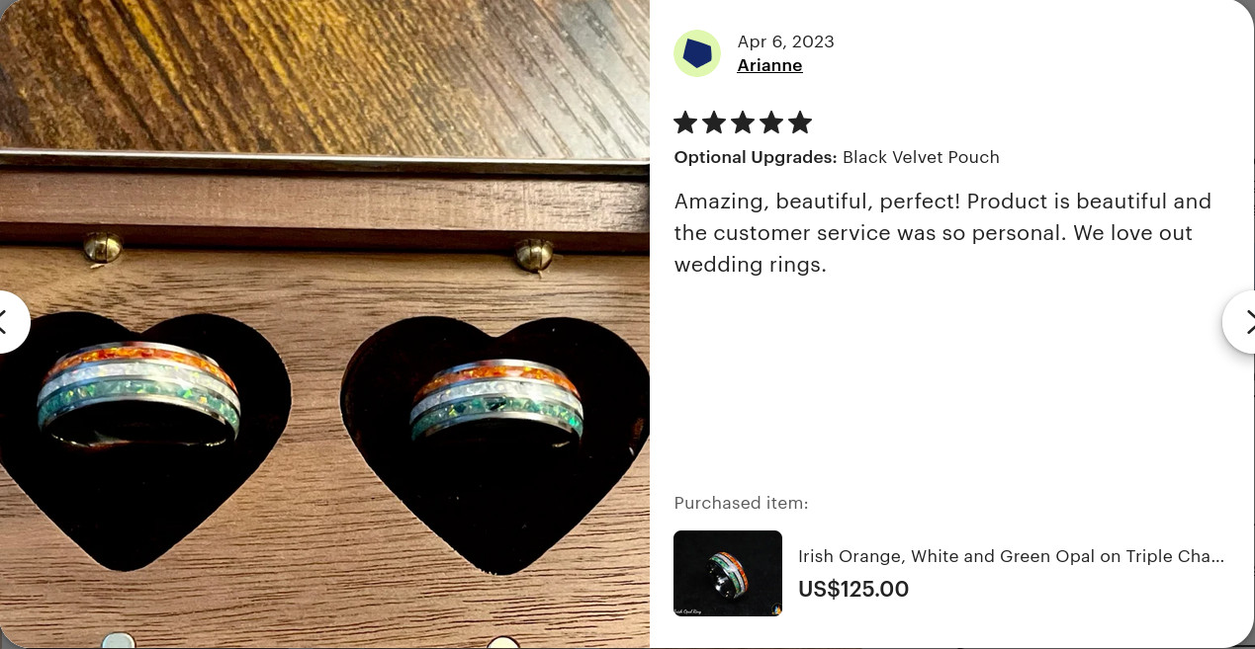
Task: Click the Purchased item label
Action: click(741, 503)
